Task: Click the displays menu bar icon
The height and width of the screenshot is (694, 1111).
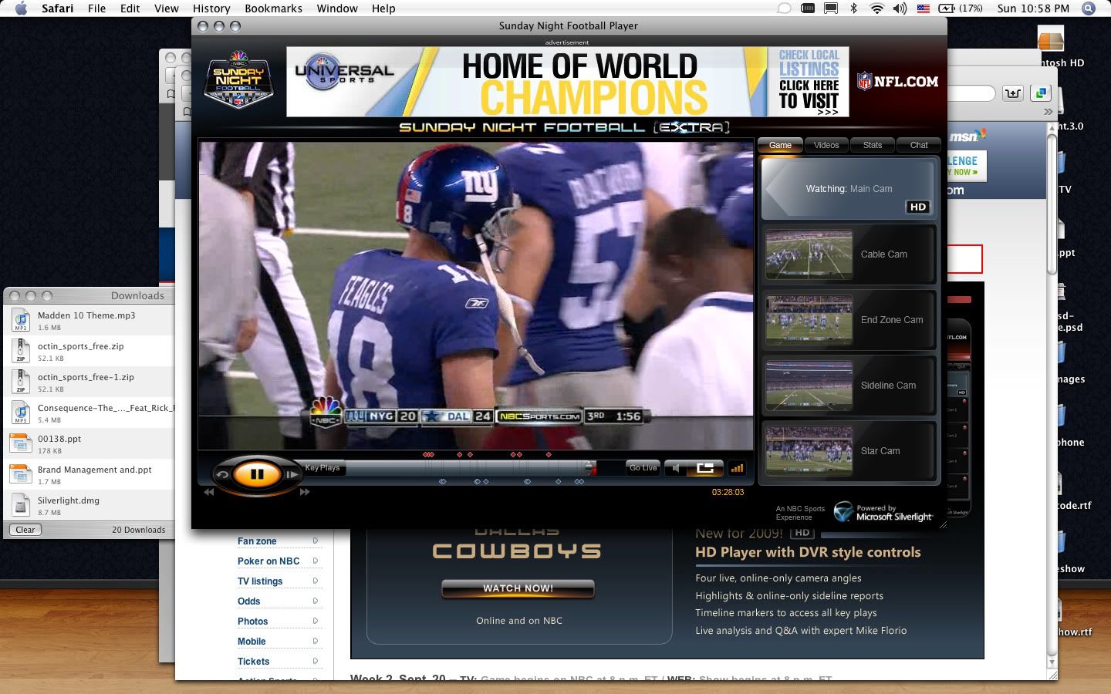Action: 831,8
